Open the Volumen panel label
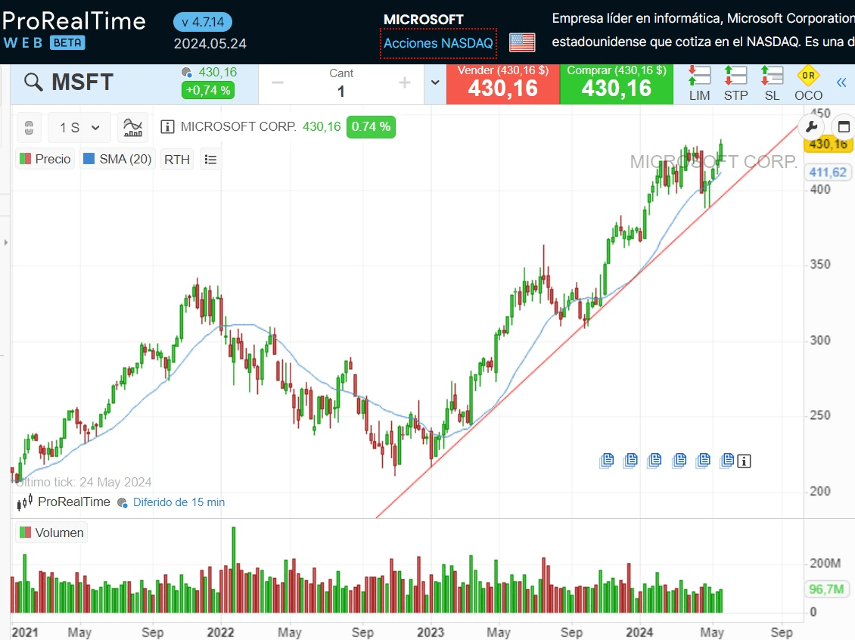Viewport: 855px width, 640px height. point(51,533)
